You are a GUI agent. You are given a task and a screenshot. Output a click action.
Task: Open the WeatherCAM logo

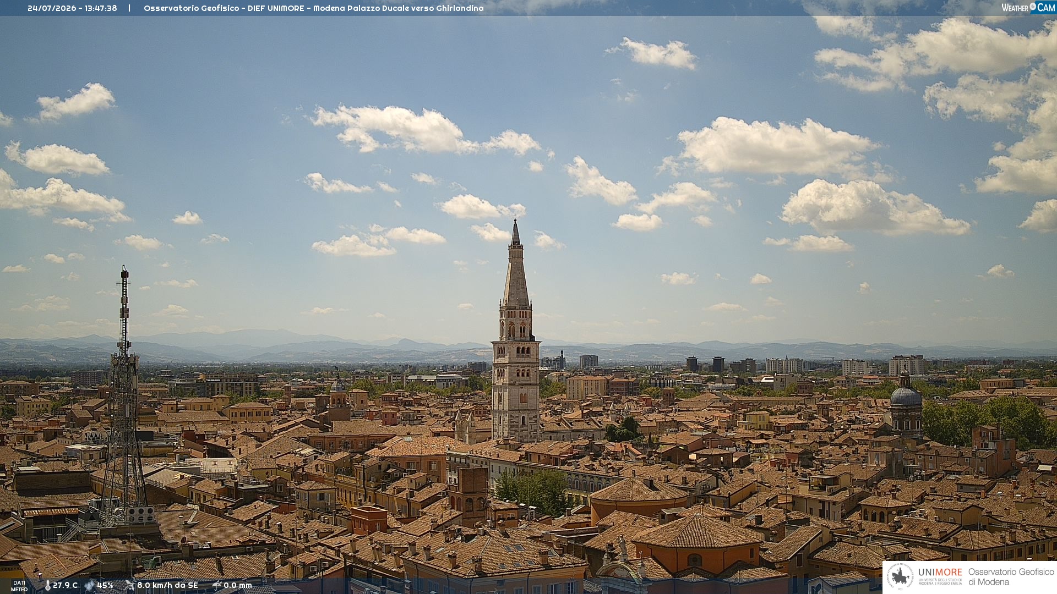point(1028,8)
